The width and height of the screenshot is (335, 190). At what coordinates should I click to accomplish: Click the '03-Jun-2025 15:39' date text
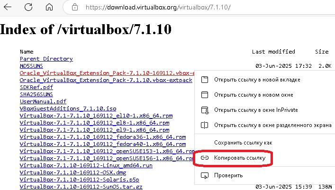point(283,187)
